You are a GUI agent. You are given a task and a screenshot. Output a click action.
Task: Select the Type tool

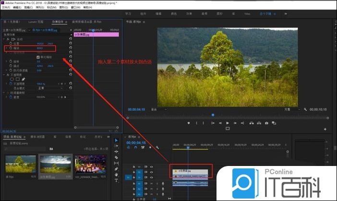tap(116, 180)
